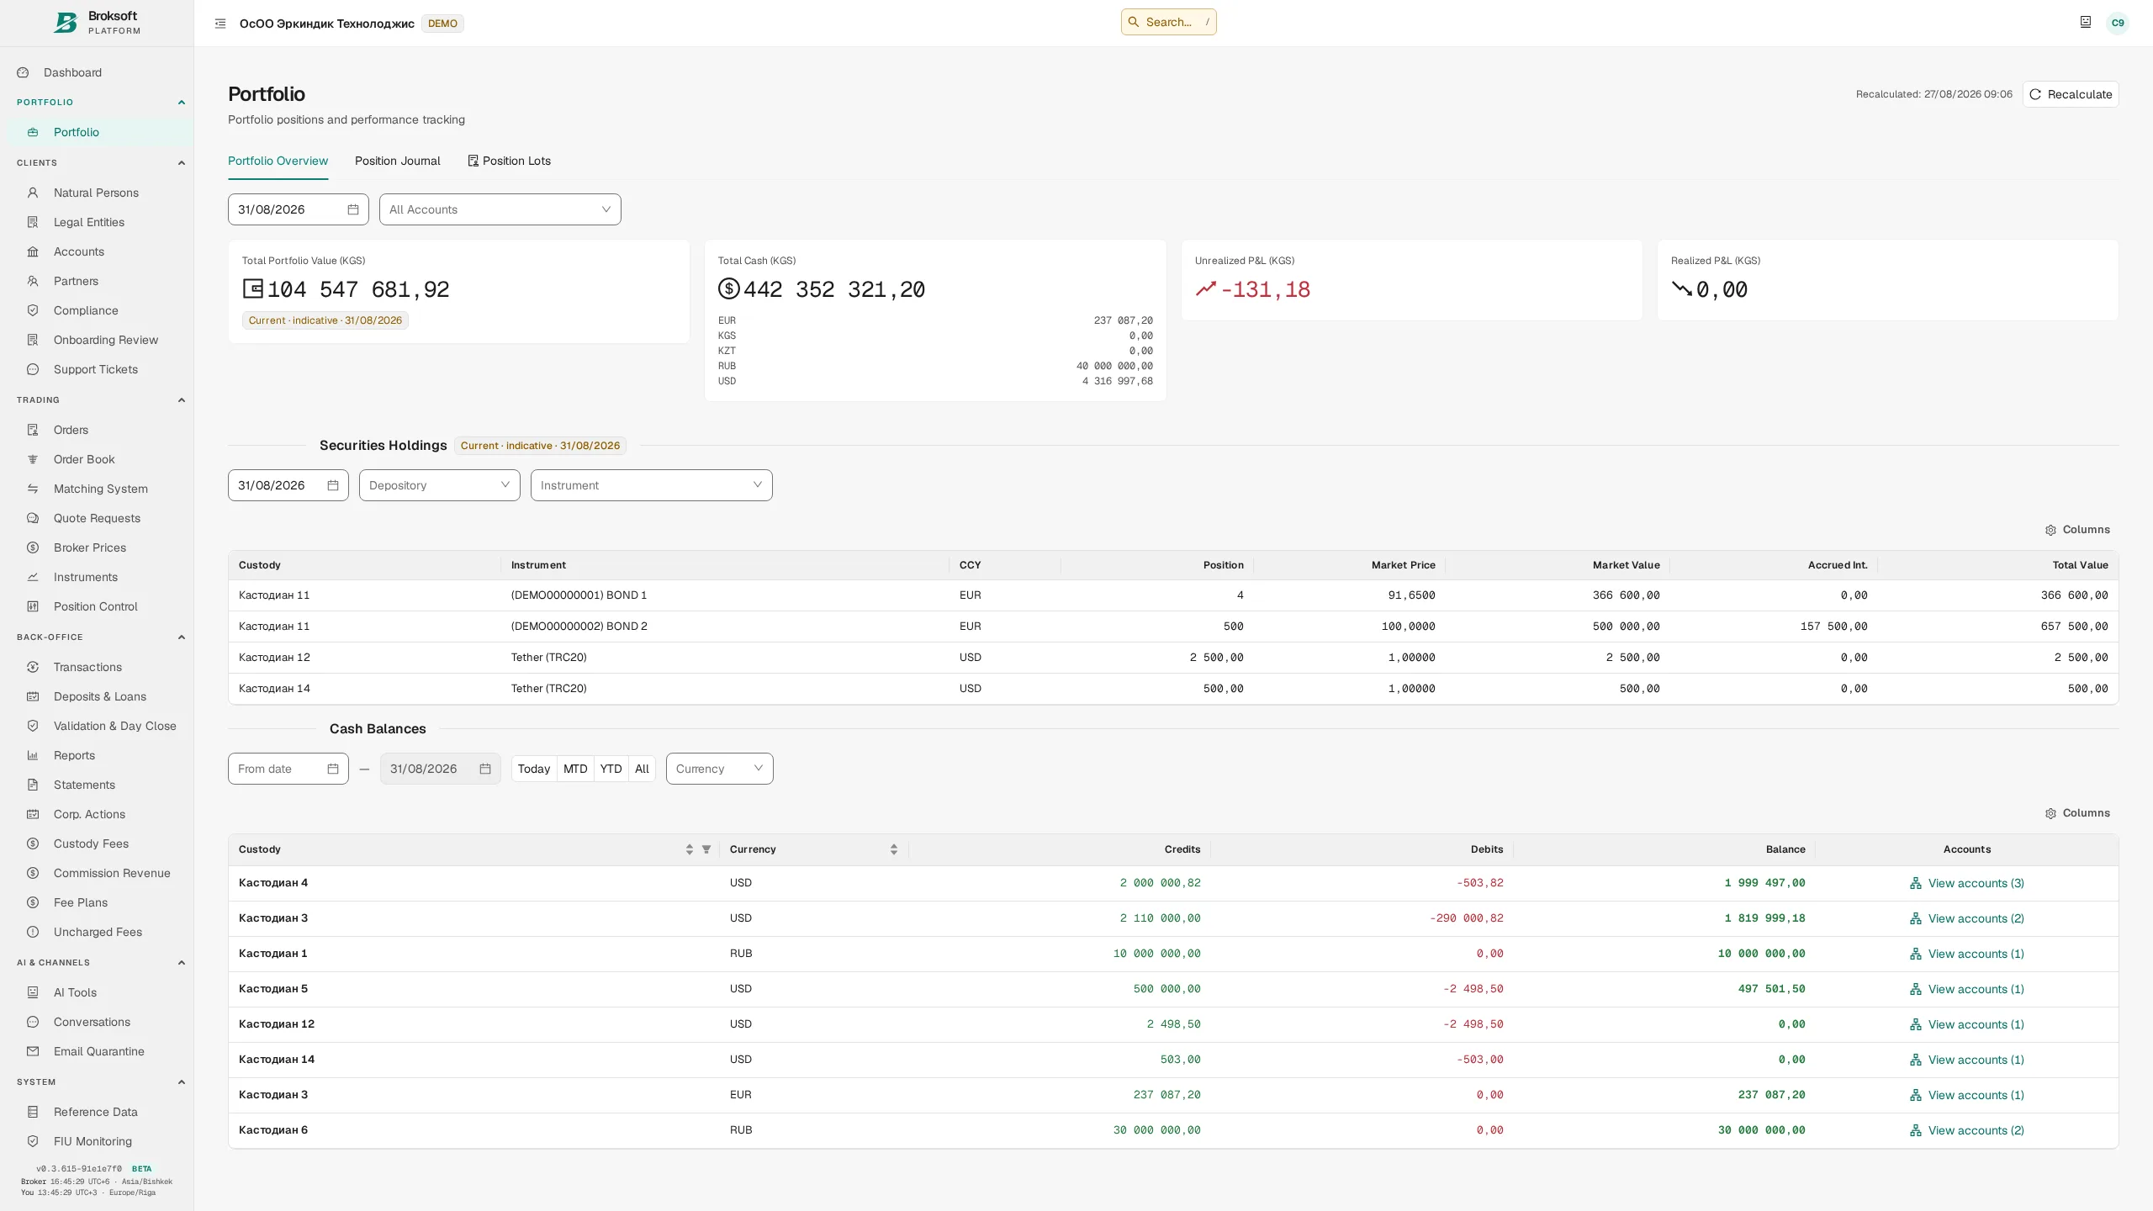Open Natural Persons in the sidebar
Screen dimensions: 2153x1211
[x=96, y=193]
